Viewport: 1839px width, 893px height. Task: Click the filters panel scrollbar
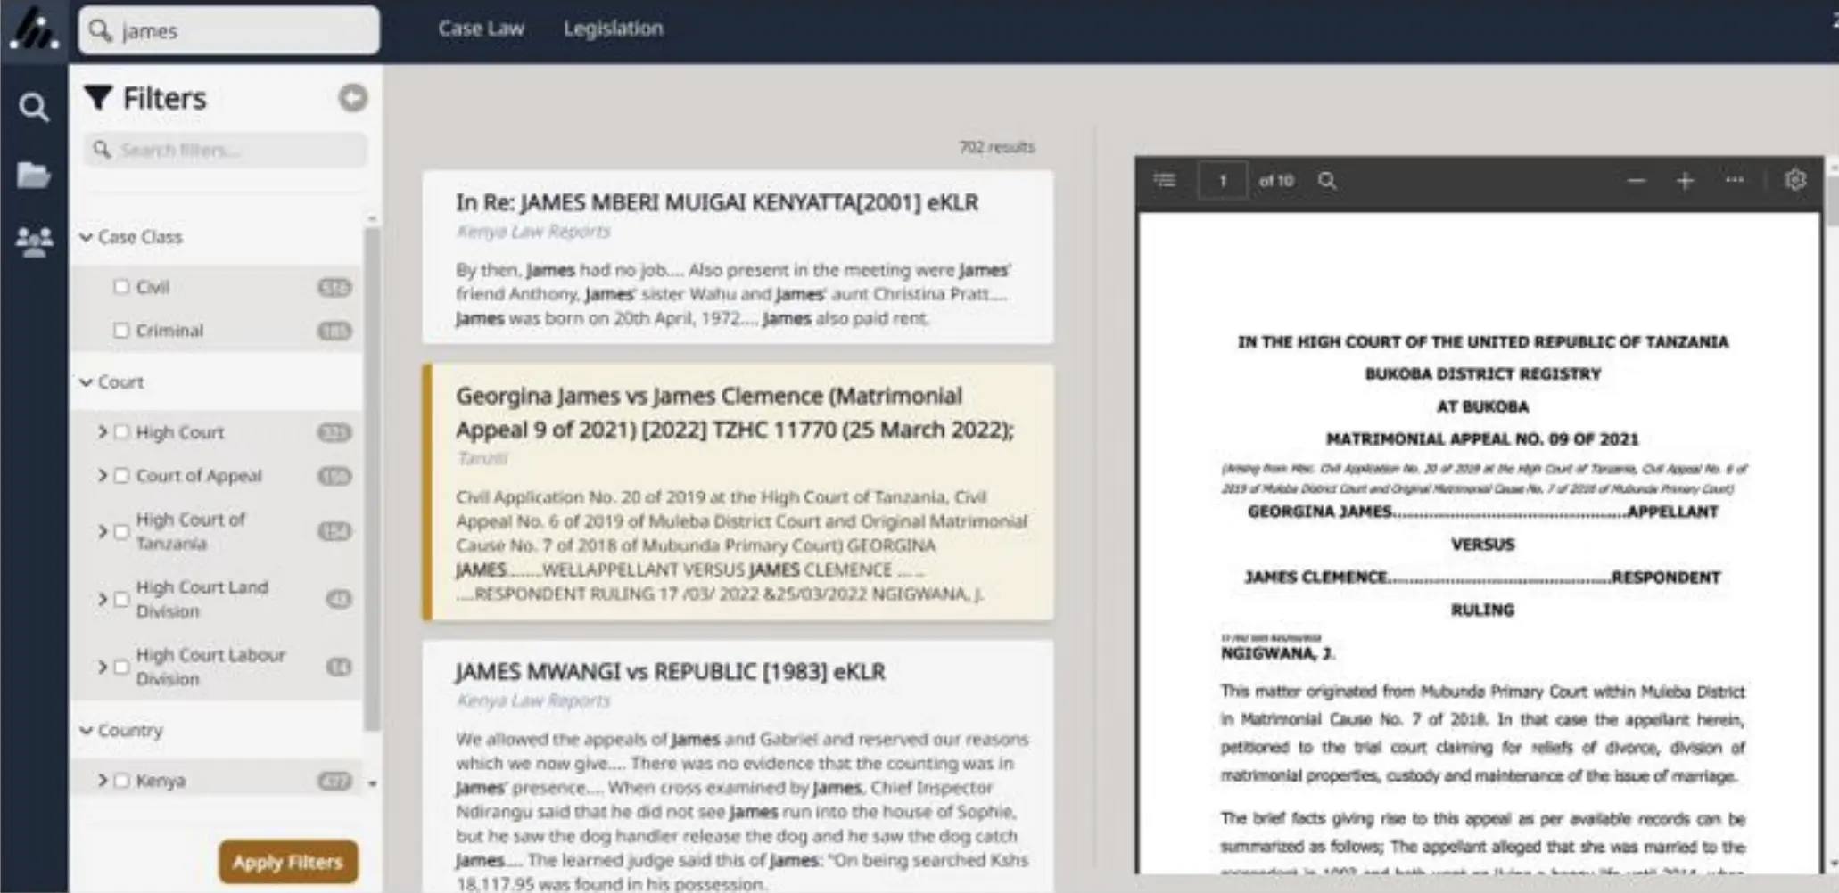tap(372, 479)
